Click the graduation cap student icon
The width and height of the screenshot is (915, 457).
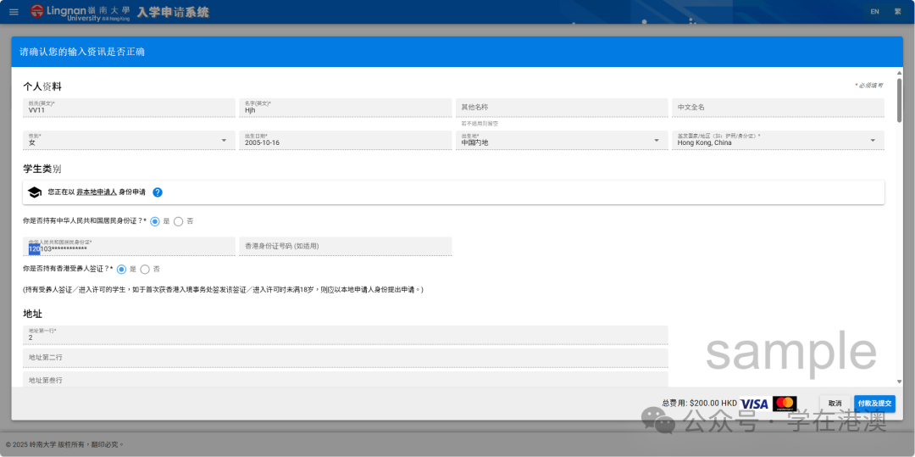point(35,192)
